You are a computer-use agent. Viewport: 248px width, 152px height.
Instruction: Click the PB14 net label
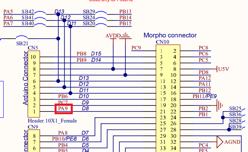point(125,17)
